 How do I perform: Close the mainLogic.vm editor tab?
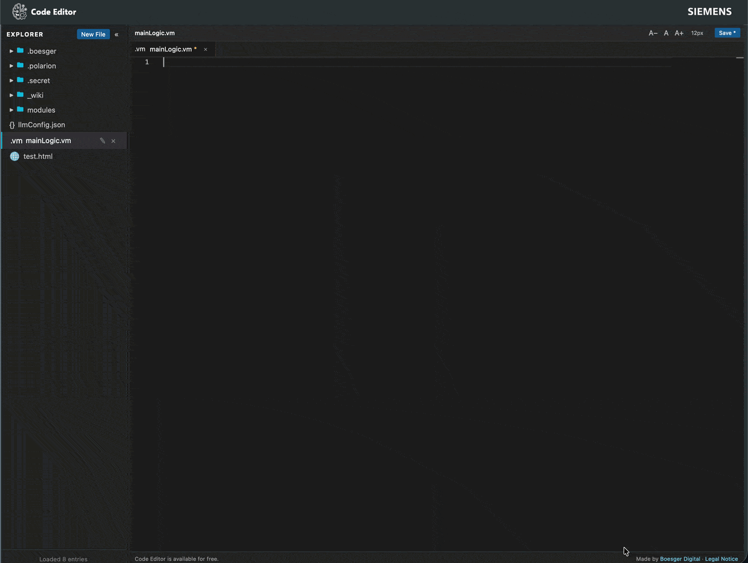(205, 50)
